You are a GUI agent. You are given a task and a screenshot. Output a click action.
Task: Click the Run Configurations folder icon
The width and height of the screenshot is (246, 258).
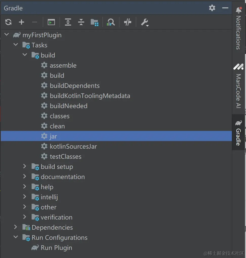[26, 237]
